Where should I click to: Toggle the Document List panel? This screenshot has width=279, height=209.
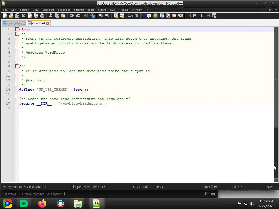click(162, 16)
